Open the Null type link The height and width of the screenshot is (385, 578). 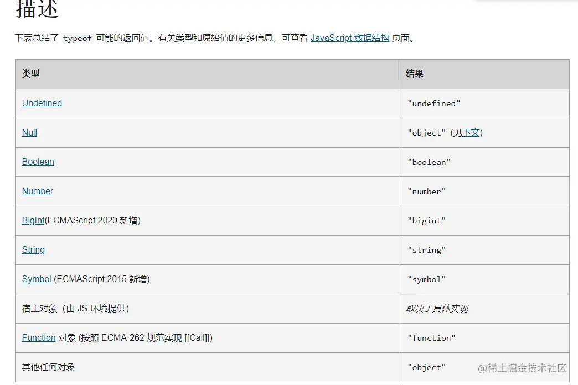pos(29,132)
